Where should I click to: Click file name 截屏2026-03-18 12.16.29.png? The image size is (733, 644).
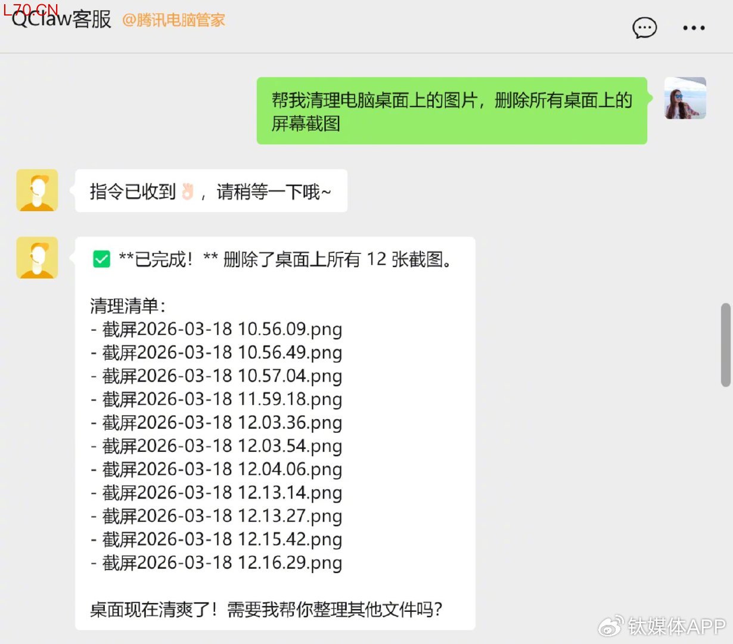[x=222, y=563]
